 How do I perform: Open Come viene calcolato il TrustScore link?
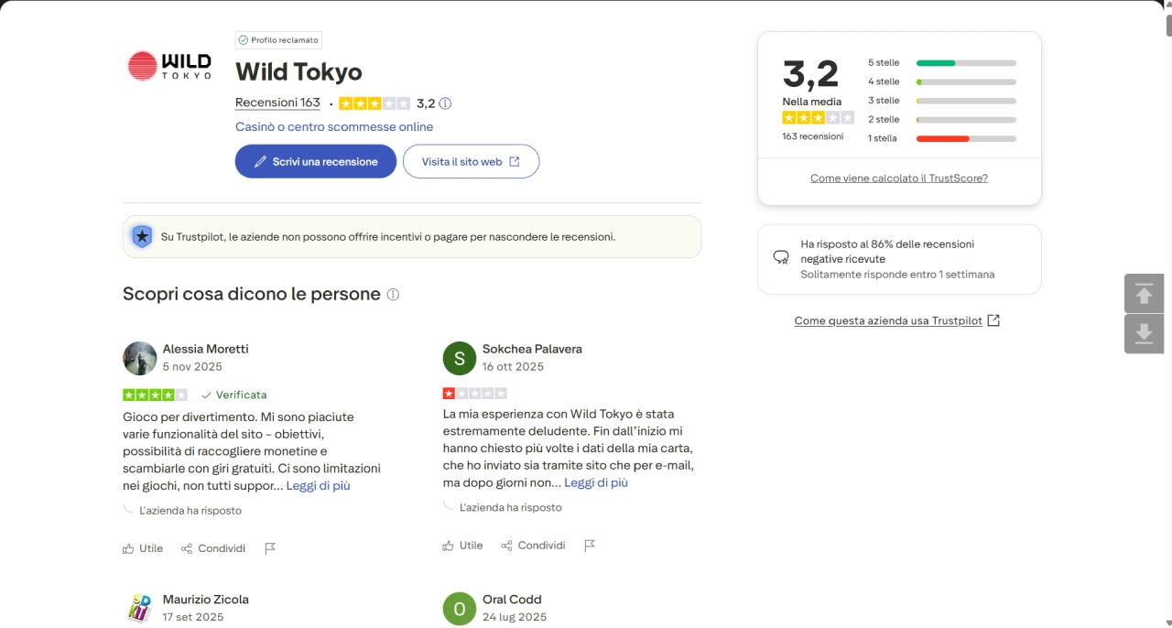[x=898, y=178]
